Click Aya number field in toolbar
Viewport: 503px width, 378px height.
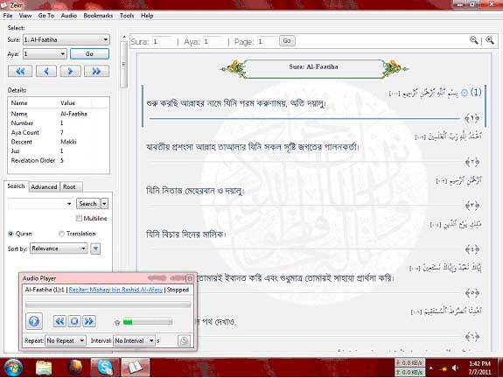[x=212, y=41]
